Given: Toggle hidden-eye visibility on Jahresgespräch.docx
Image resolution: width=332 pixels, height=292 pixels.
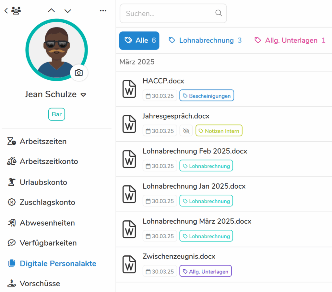Looking at the screenshot, I should pyautogui.click(x=186, y=131).
